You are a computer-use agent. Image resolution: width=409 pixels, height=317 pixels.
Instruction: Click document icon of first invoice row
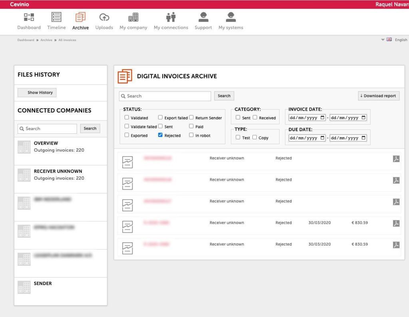[x=127, y=162]
